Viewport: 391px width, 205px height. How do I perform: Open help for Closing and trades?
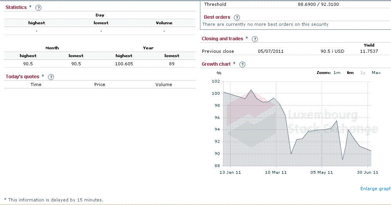click(255, 39)
